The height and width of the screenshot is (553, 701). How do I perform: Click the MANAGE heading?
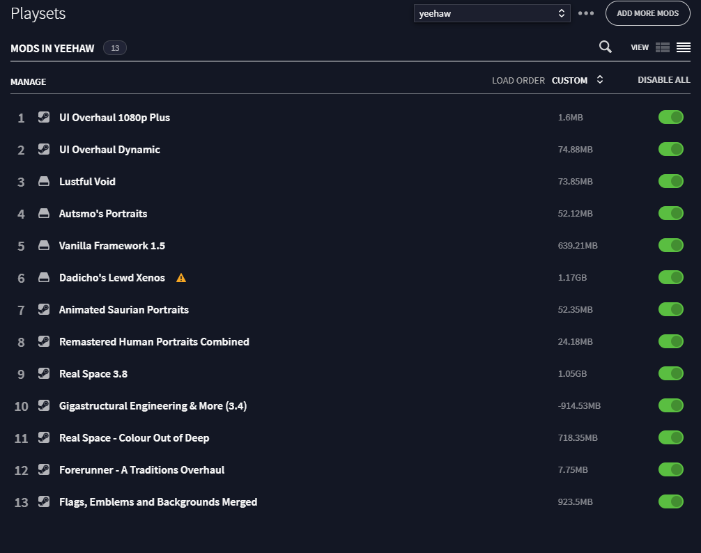click(28, 81)
